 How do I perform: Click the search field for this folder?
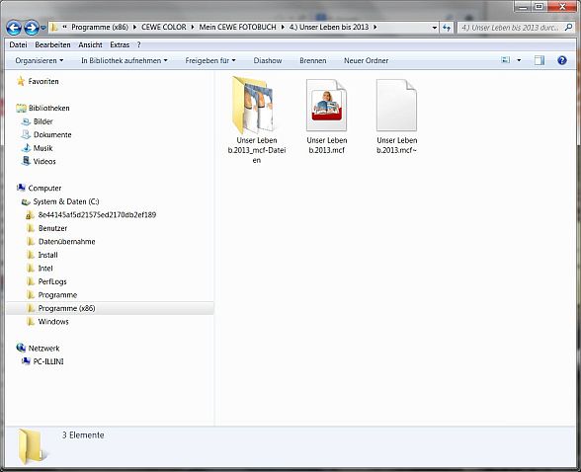[x=511, y=28]
